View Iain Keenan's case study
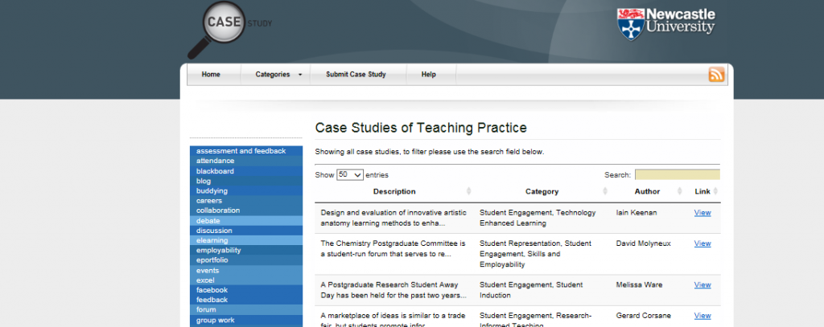 (702, 213)
